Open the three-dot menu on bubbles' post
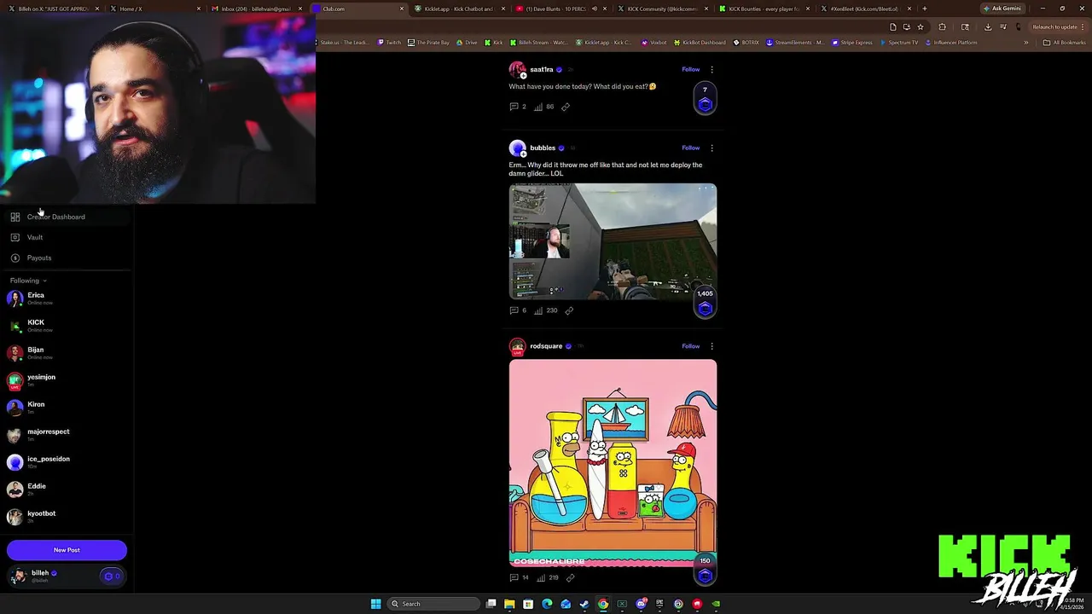Screen dimensions: 1092x614 (712, 148)
